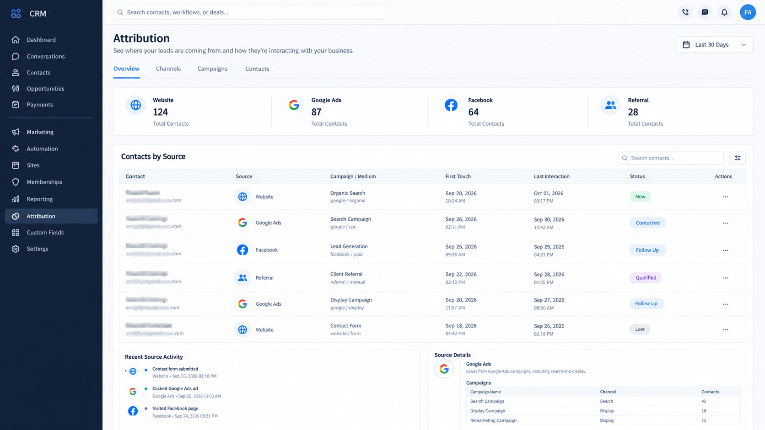Open actions menu for Search Campaign row
Image resolution: width=765 pixels, height=430 pixels.
(726, 223)
